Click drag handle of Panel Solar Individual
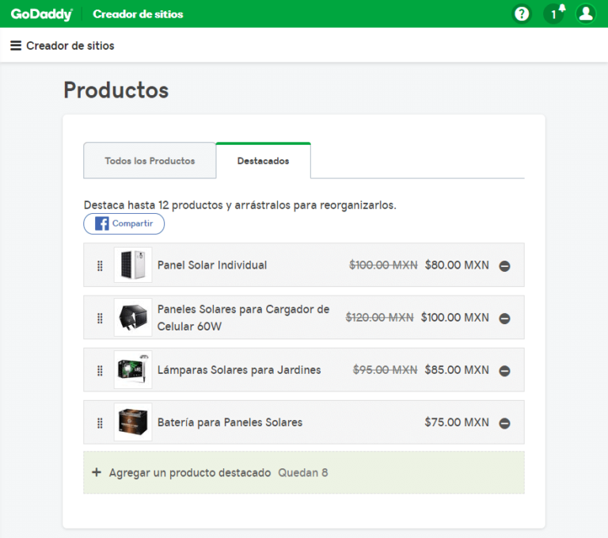This screenshot has width=608, height=538. (100, 265)
